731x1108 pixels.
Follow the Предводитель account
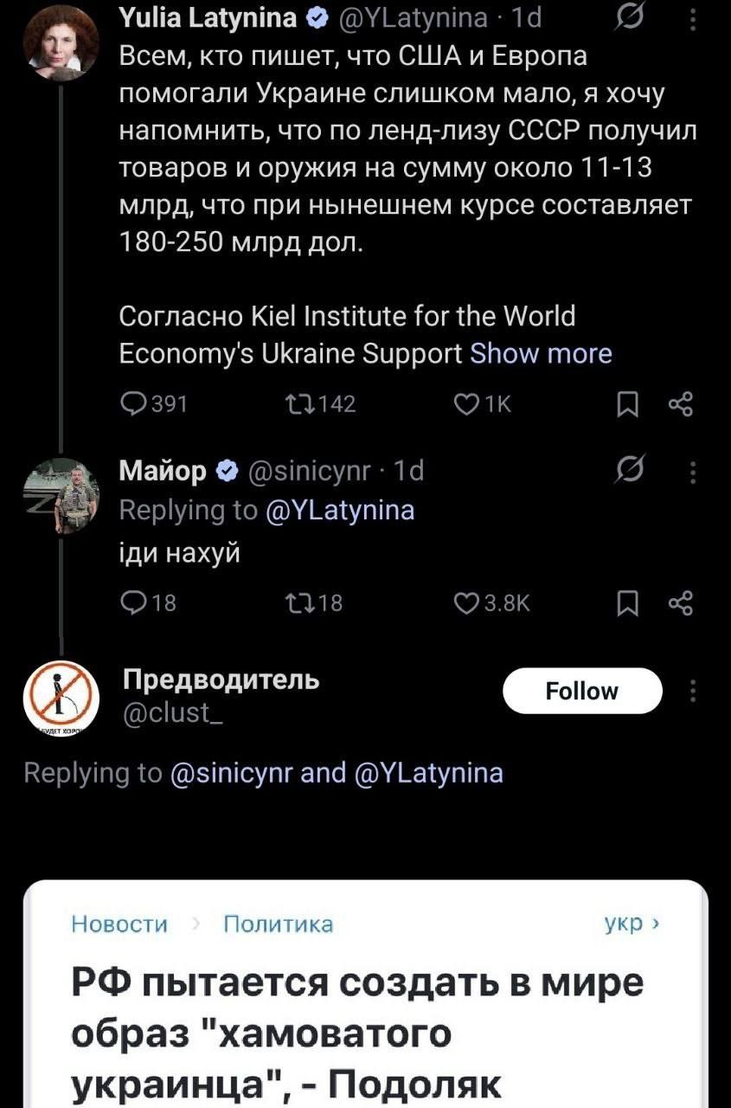(582, 691)
